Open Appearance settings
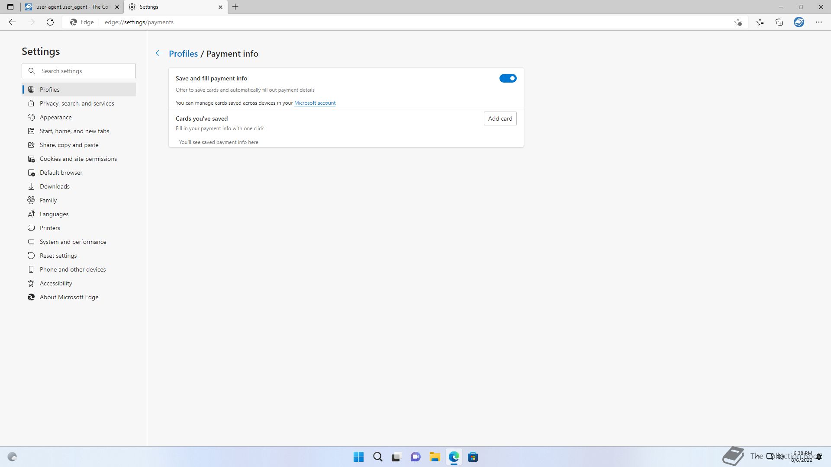 point(79,117)
